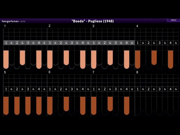Screen dimensions: 180x135
Task: Click the "Boedo" - Pugliese (1948) title
Action: click(93, 21)
